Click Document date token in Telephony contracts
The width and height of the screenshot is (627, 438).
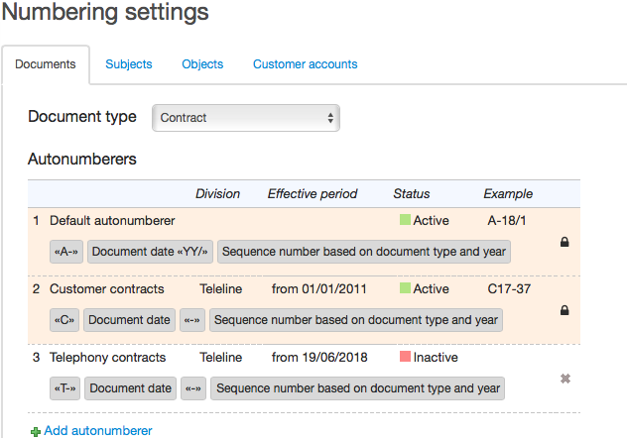click(x=130, y=388)
